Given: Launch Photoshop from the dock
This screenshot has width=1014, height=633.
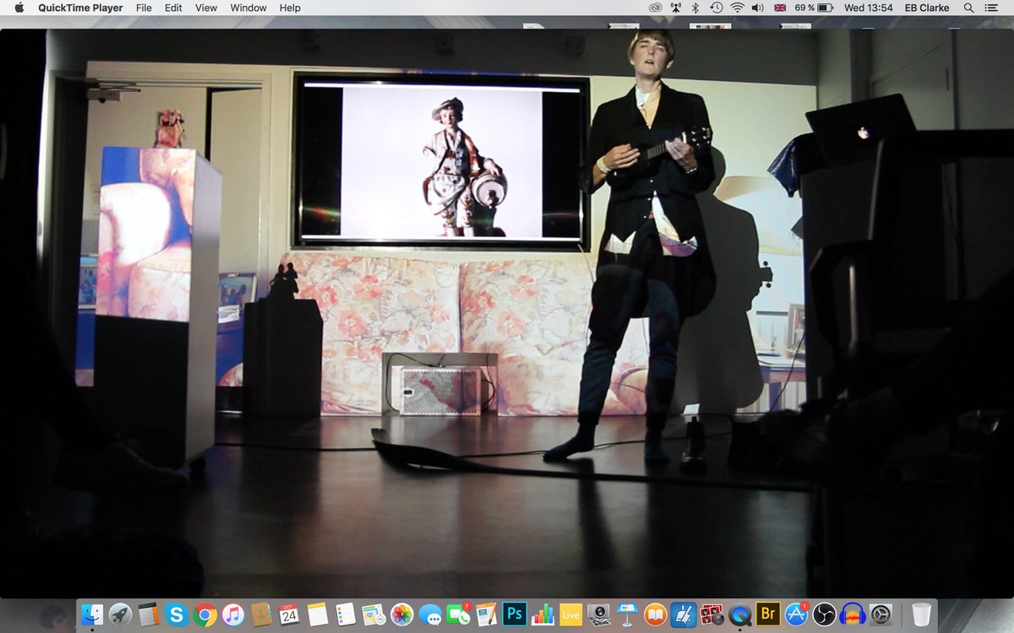Looking at the screenshot, I should point(515,614).
